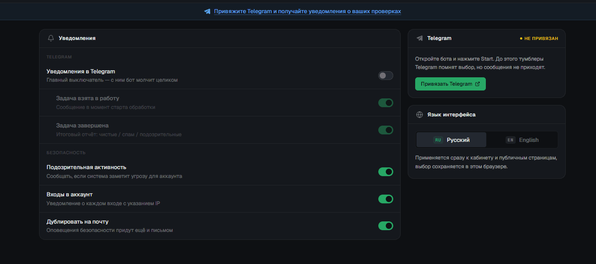
Task: Click text Оповещения безопасности придут ещё и письмом
Action: (110, 230)
